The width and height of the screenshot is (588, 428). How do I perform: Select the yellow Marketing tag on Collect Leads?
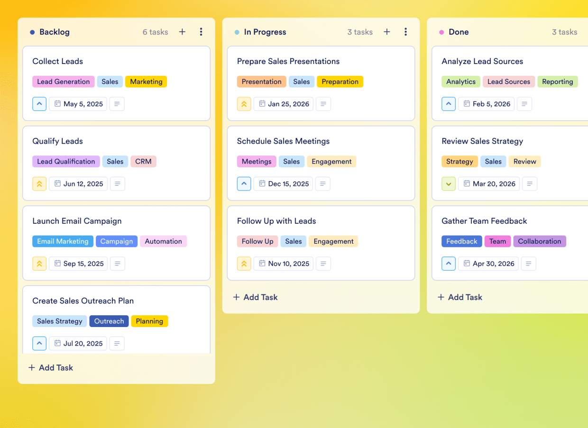tap(146, 82)
